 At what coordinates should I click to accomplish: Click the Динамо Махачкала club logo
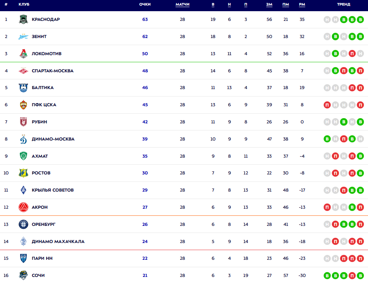tap(23, 241)
